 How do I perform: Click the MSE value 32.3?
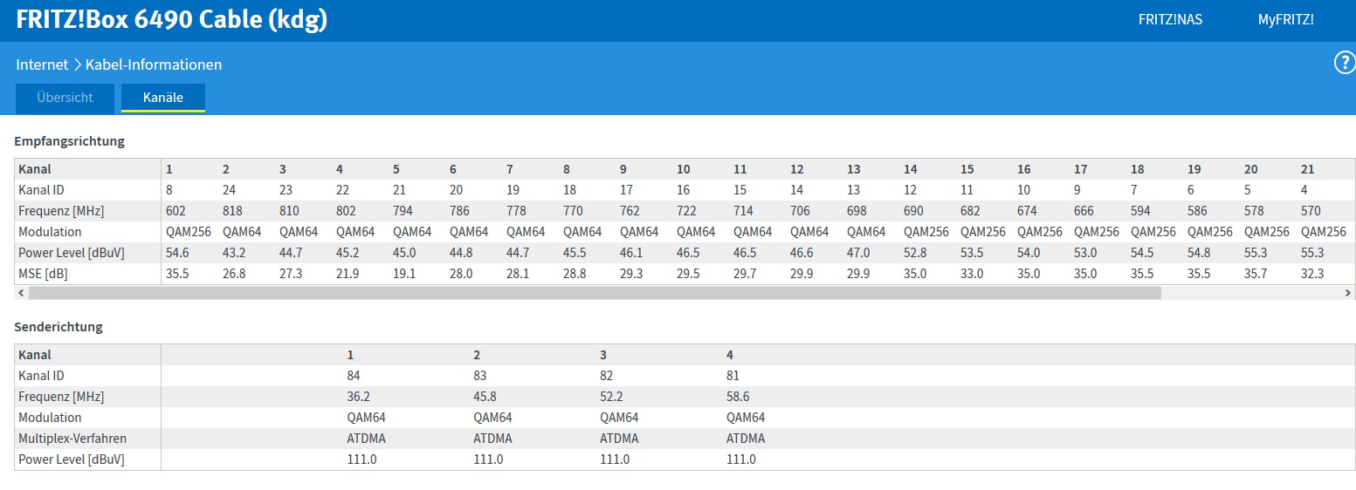click(1312, 274)
